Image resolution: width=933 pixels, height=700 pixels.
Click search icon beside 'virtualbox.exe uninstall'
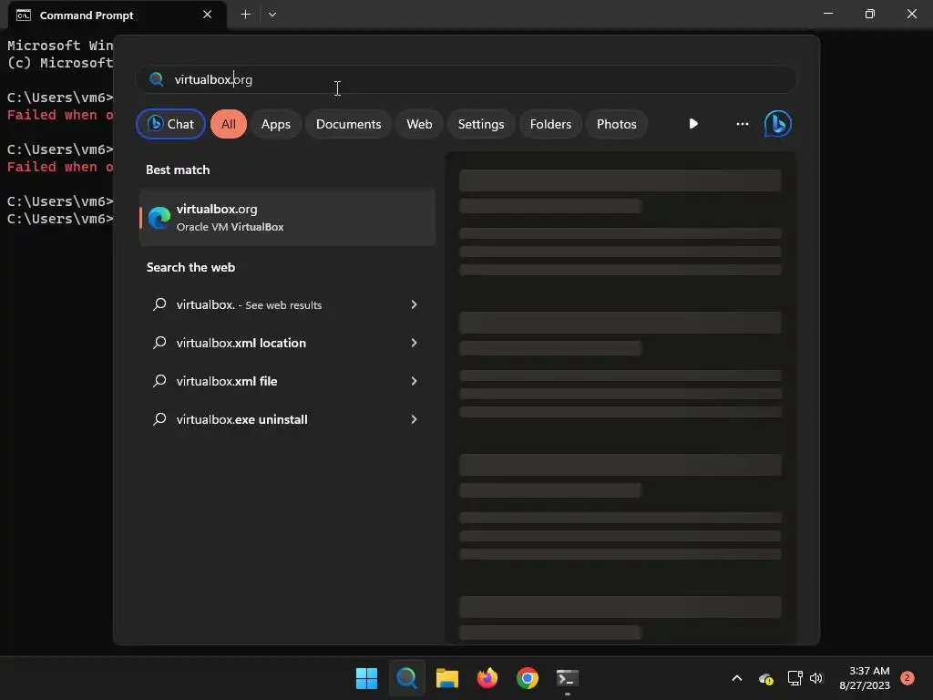pyautogui.click(x=159, y=419)
